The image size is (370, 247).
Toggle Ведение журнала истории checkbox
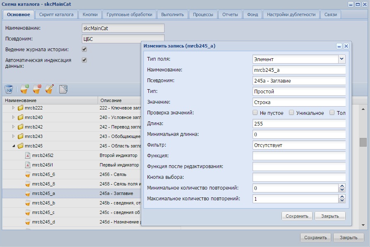(x=84, y=49)
